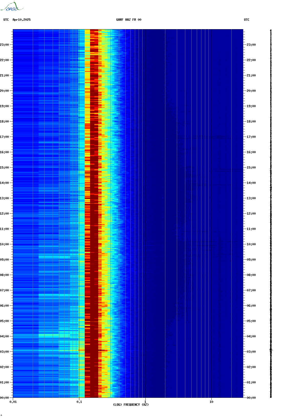Click the right-side 07:00 time label

coord(251,290)
